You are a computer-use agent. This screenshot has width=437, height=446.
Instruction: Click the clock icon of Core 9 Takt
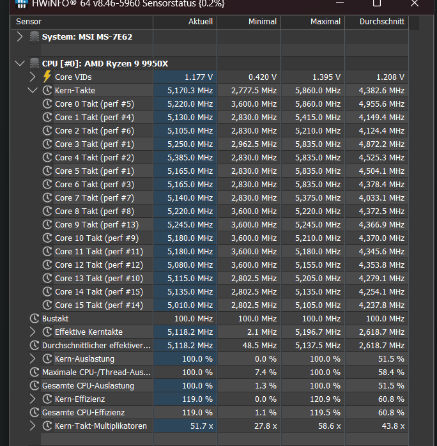pos(47,225)
